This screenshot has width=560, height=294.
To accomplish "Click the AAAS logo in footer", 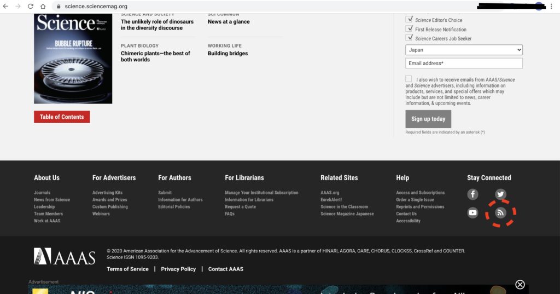I will [65, 256].
